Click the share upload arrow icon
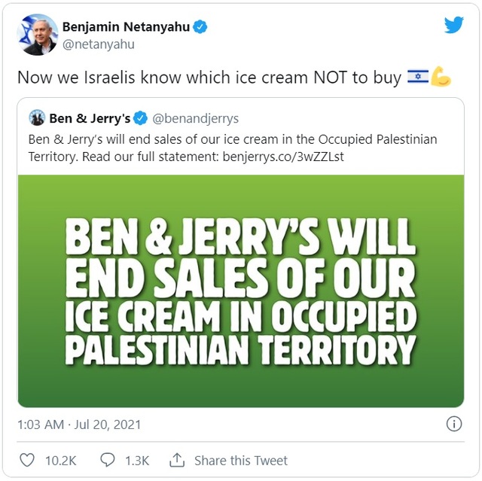 point(177,459)
